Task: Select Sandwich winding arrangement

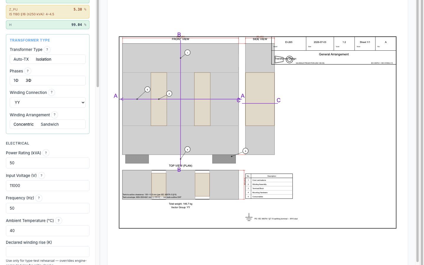Action: click(x=50, y=124)
